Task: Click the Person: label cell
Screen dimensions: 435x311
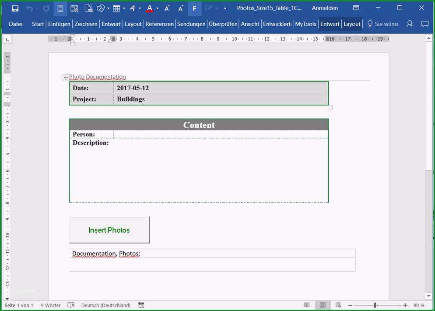Action: (91, 134)
